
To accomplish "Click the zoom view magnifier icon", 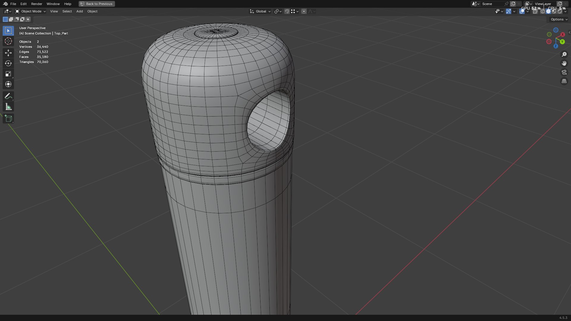I will [564, 54].
